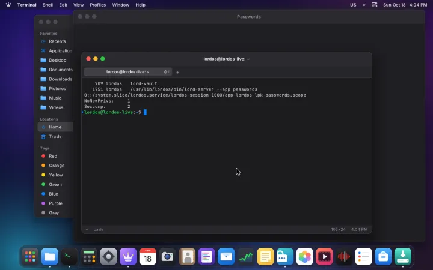Open the purple text editor in dock
Viewport: 433px width, 270px height.
click(206, 257)
